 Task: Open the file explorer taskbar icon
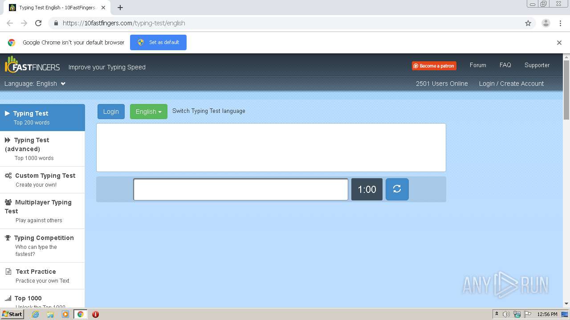pyautogui.click(x=50, y=314)
